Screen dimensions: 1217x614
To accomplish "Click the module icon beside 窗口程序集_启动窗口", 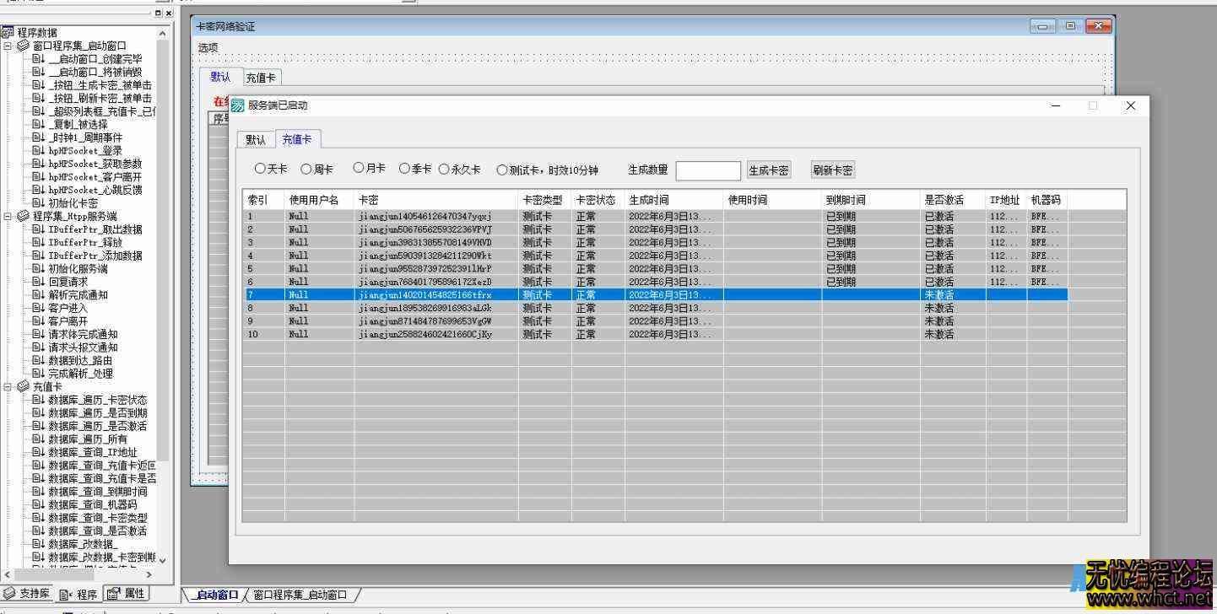I will point(24,46).
